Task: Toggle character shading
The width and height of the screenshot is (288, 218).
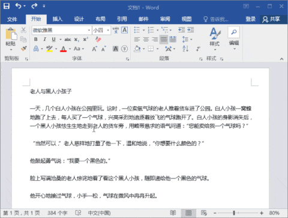Action: point(115,49)
